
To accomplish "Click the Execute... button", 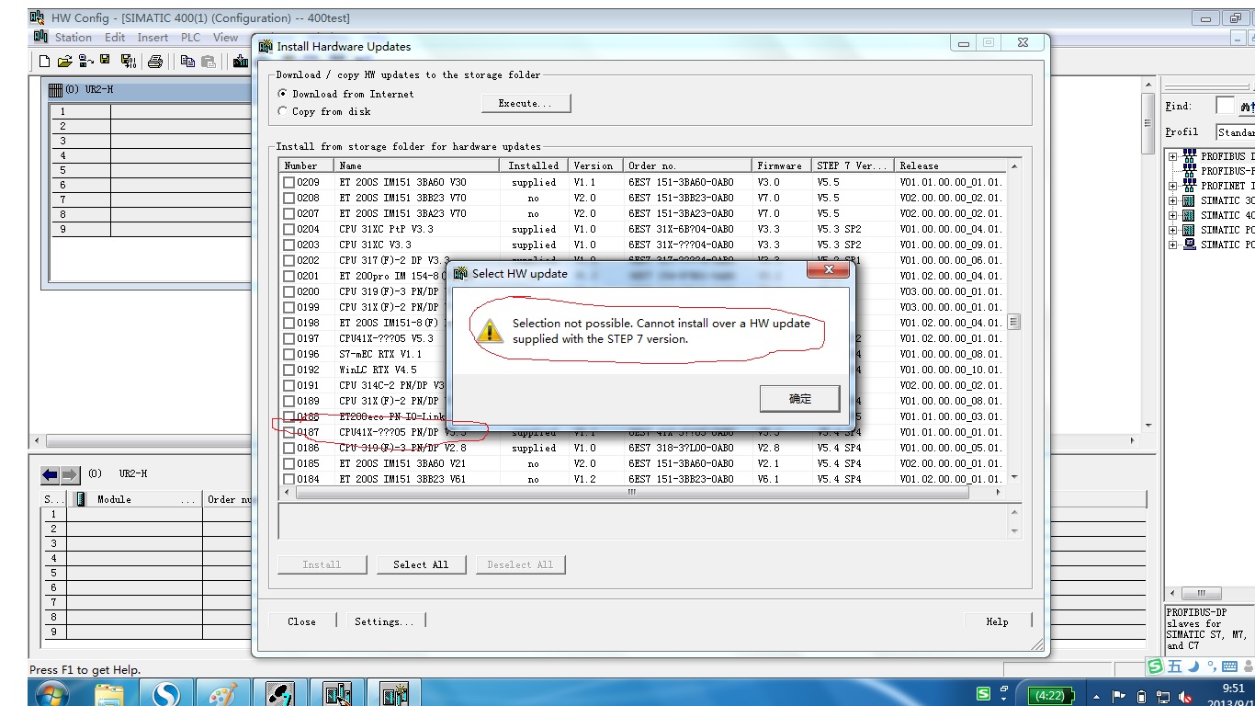I will tap(526, 103).
